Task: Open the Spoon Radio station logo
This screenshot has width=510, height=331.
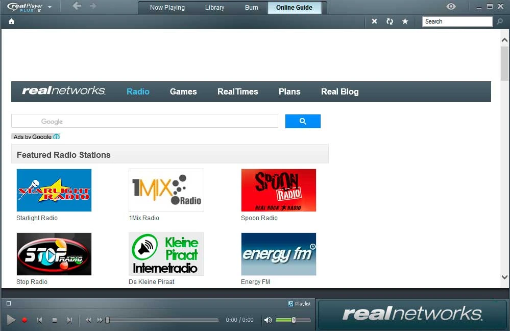Action: [278, 190]
